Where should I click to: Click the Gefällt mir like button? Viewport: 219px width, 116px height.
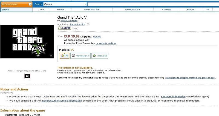click(65, 28)
